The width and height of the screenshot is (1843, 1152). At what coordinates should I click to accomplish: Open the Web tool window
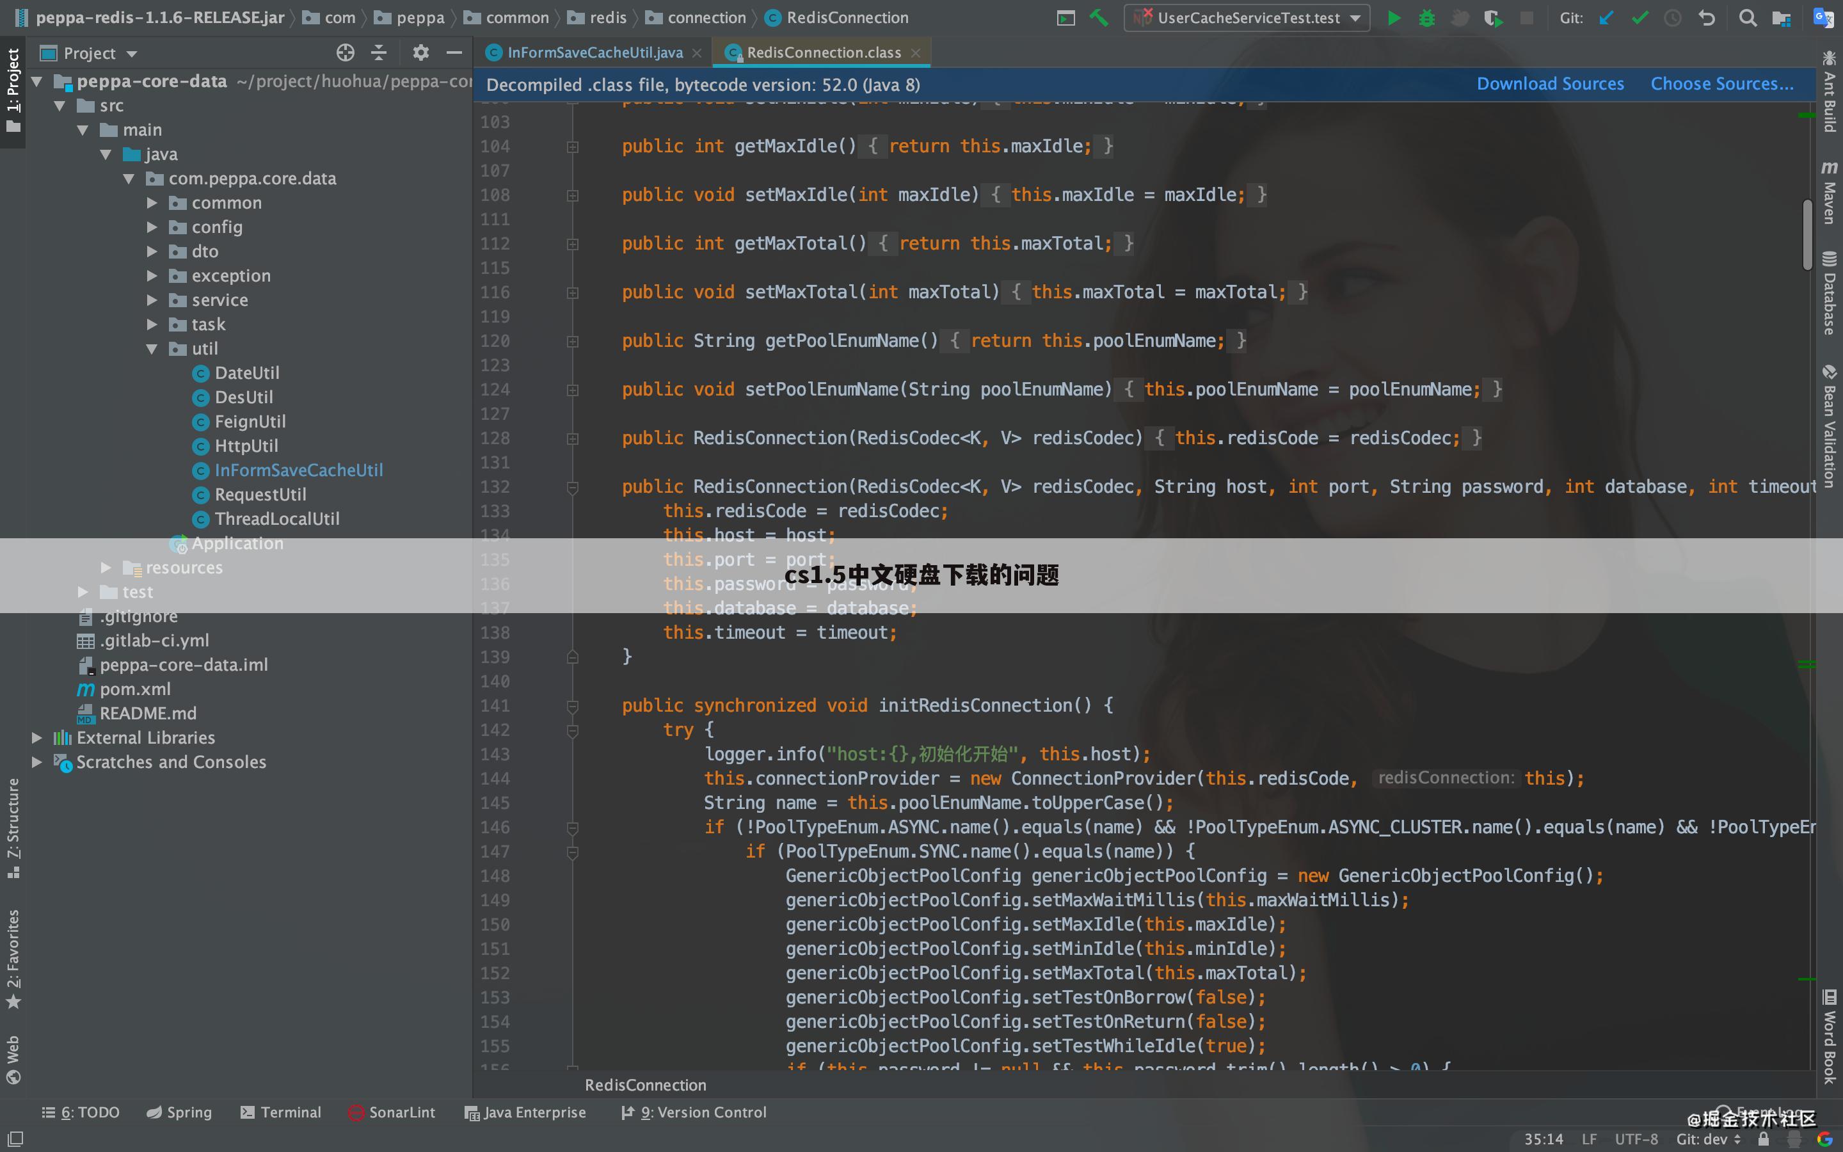pos(13,1059)
